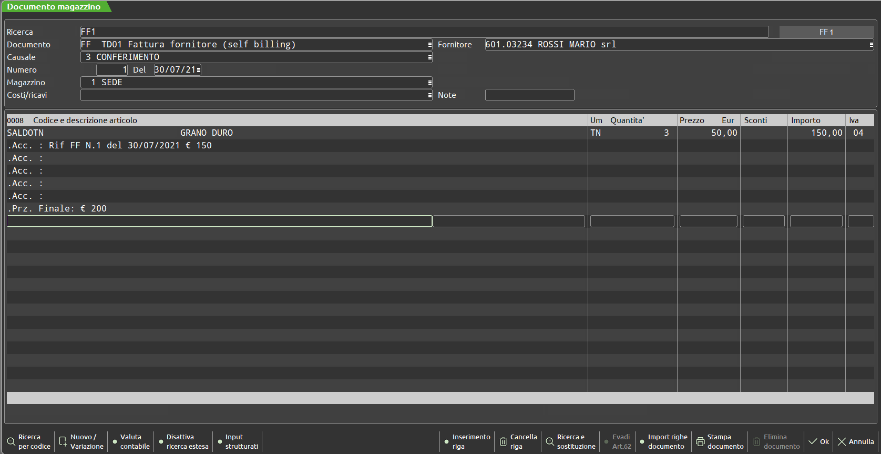This screenshot has width=881, height=454.
Task: Select the Documento magazzino tab
Action: click(x=54, y=7)
